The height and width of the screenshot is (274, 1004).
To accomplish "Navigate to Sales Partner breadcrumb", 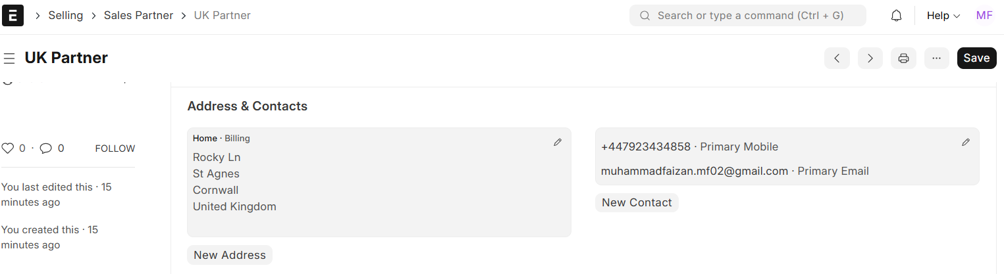I will (138, 15).
